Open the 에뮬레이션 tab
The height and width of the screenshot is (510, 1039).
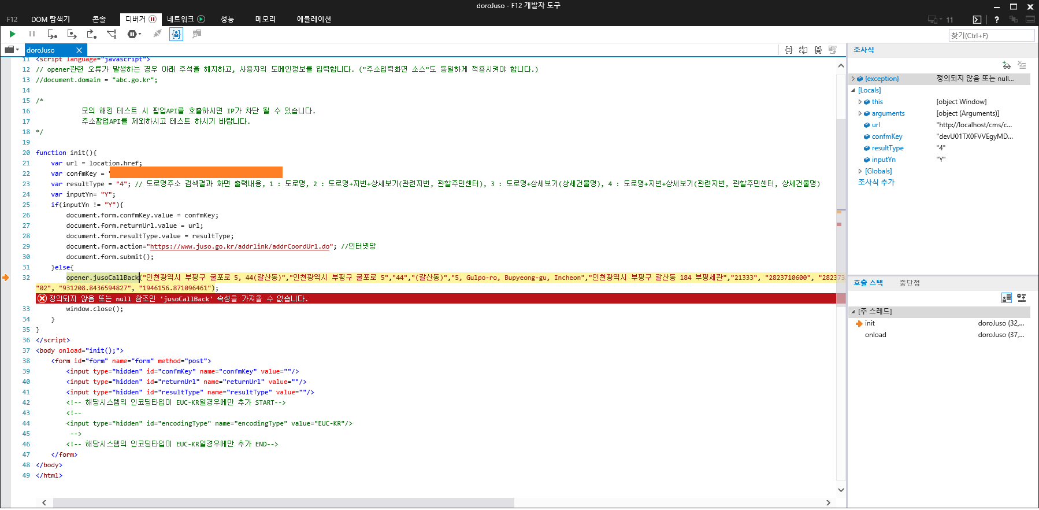pyautogui.click(x=314, y=19)
